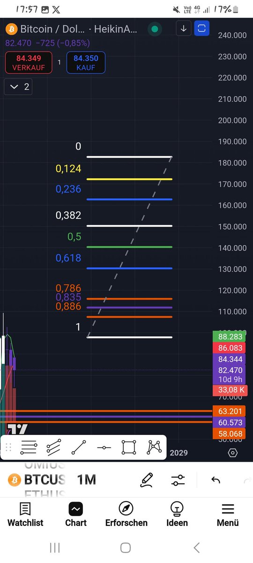Tap the 2029 time axis label
253x563 pixels.
pos(179,453)
